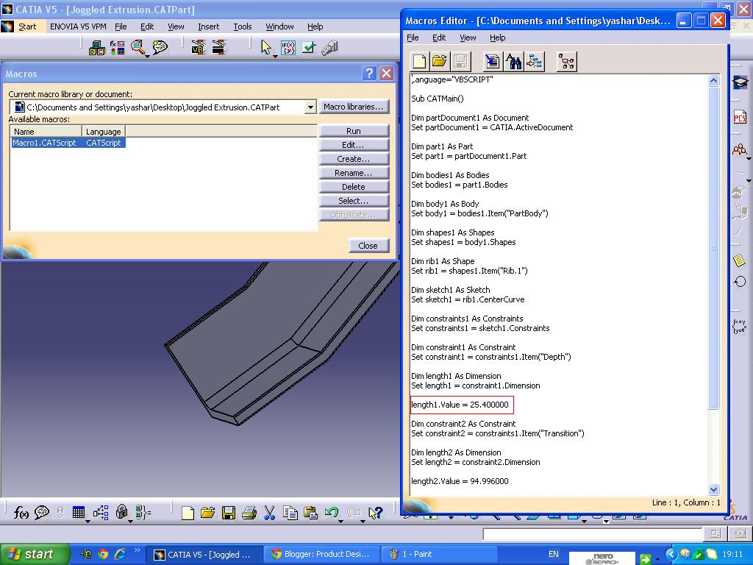The width and height of the screenshot is (753, 565).
Task: Run the script using the document-arrow icon
Action: coord(491,62)
